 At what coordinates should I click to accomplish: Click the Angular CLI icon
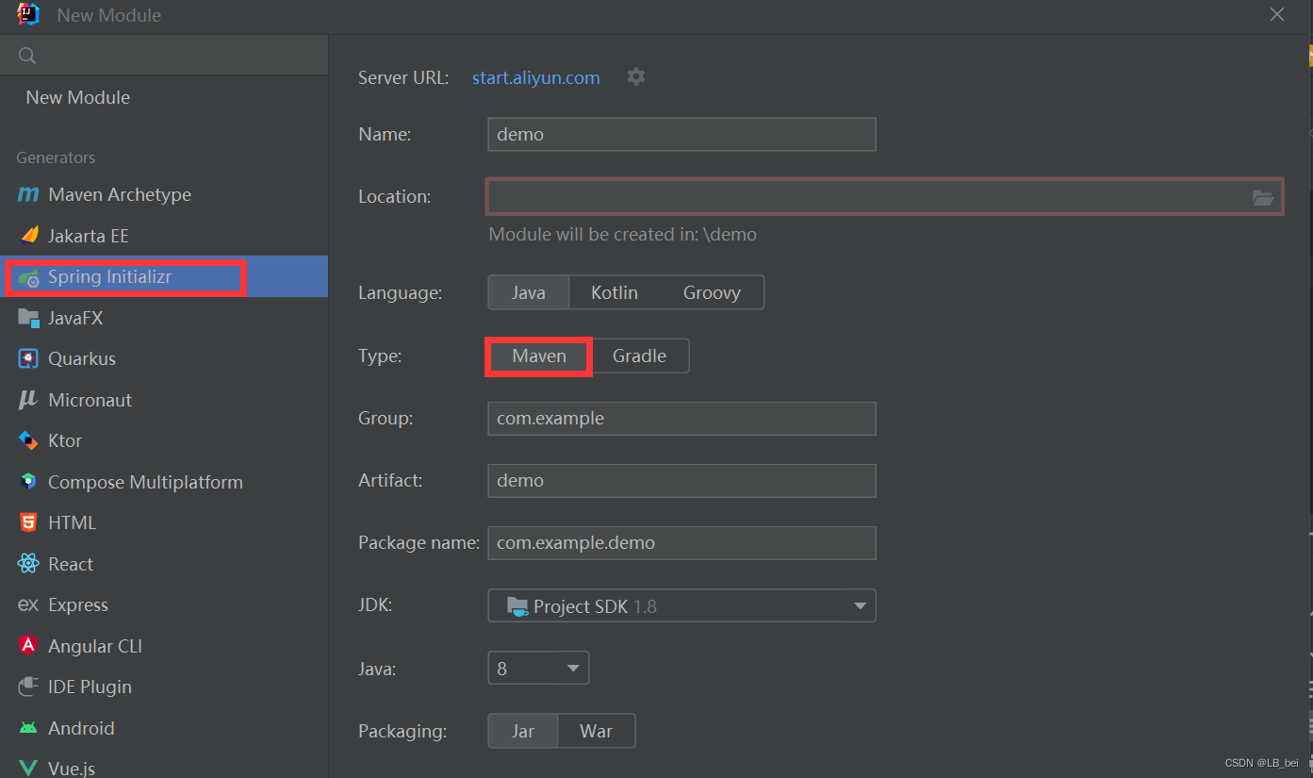pyautogui.click(x=28, y=646)
